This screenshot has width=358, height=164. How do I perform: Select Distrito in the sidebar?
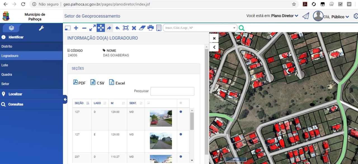31,47
